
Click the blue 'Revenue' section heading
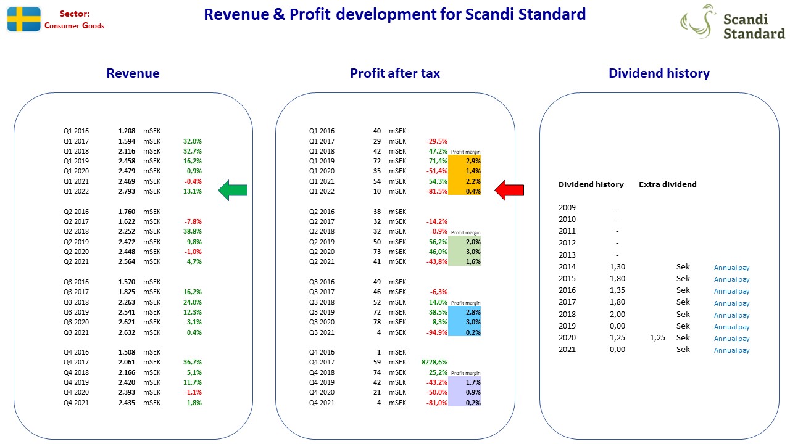[x=133, y=73]
